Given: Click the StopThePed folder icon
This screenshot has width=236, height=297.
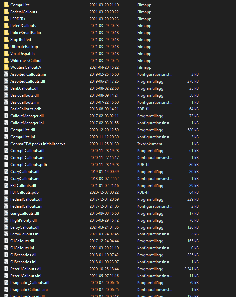Looking at the screenshot, I should pyautogui.click(x=6, y=40).
